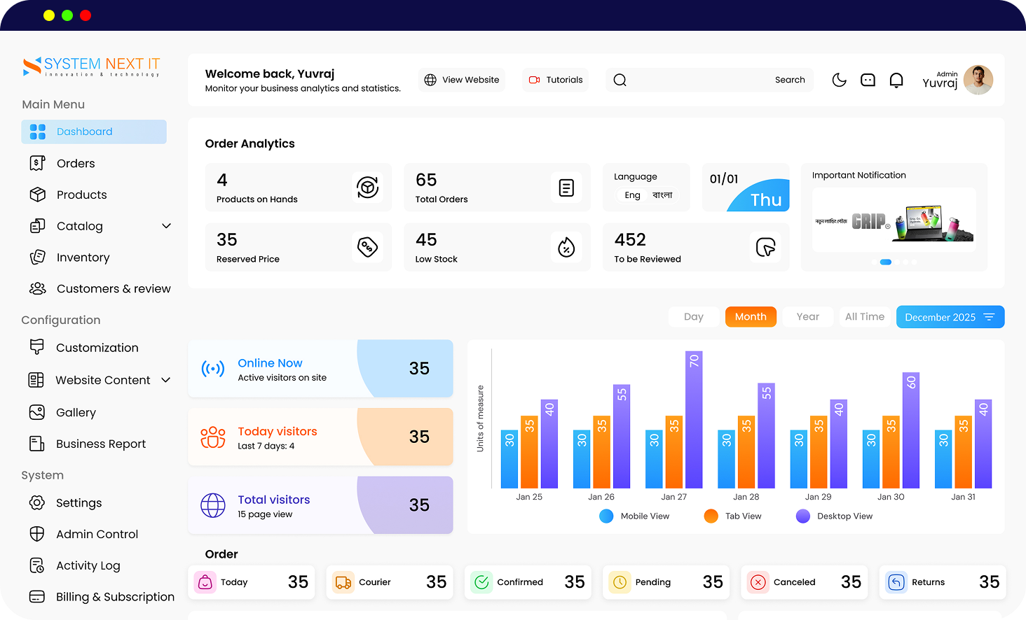
Task: Toggle Mobile View legend blue dot
Action: pos(606,516)
